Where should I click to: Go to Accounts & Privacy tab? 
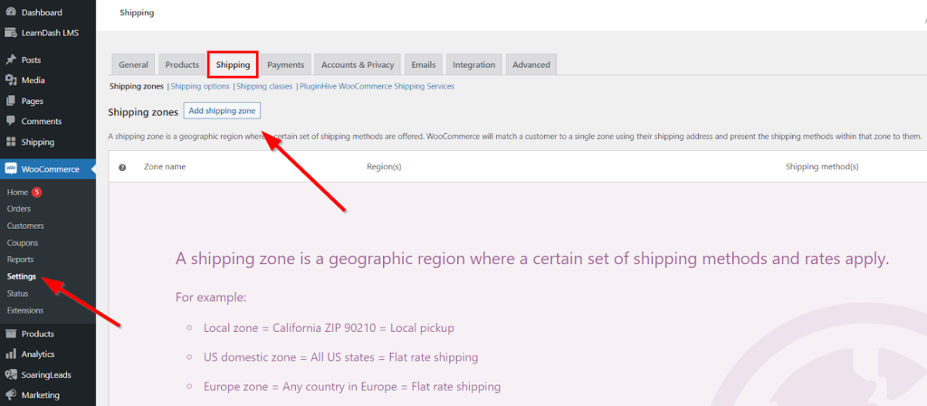click(358, 65)
